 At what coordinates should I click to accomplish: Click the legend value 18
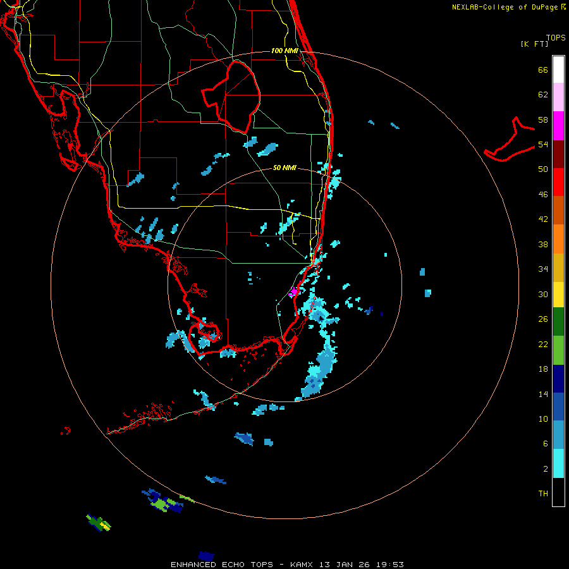[x=543, y=369]
